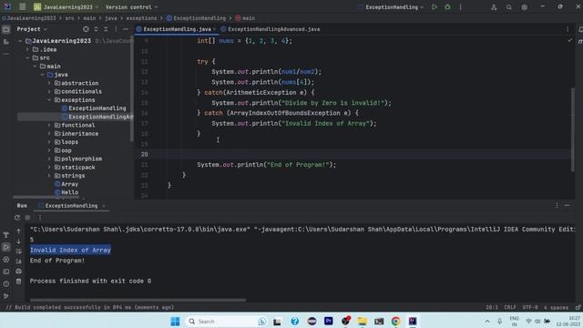Screen dimensions: 583x328
Task: Clear all console output
Action: [x=18, y=282]
